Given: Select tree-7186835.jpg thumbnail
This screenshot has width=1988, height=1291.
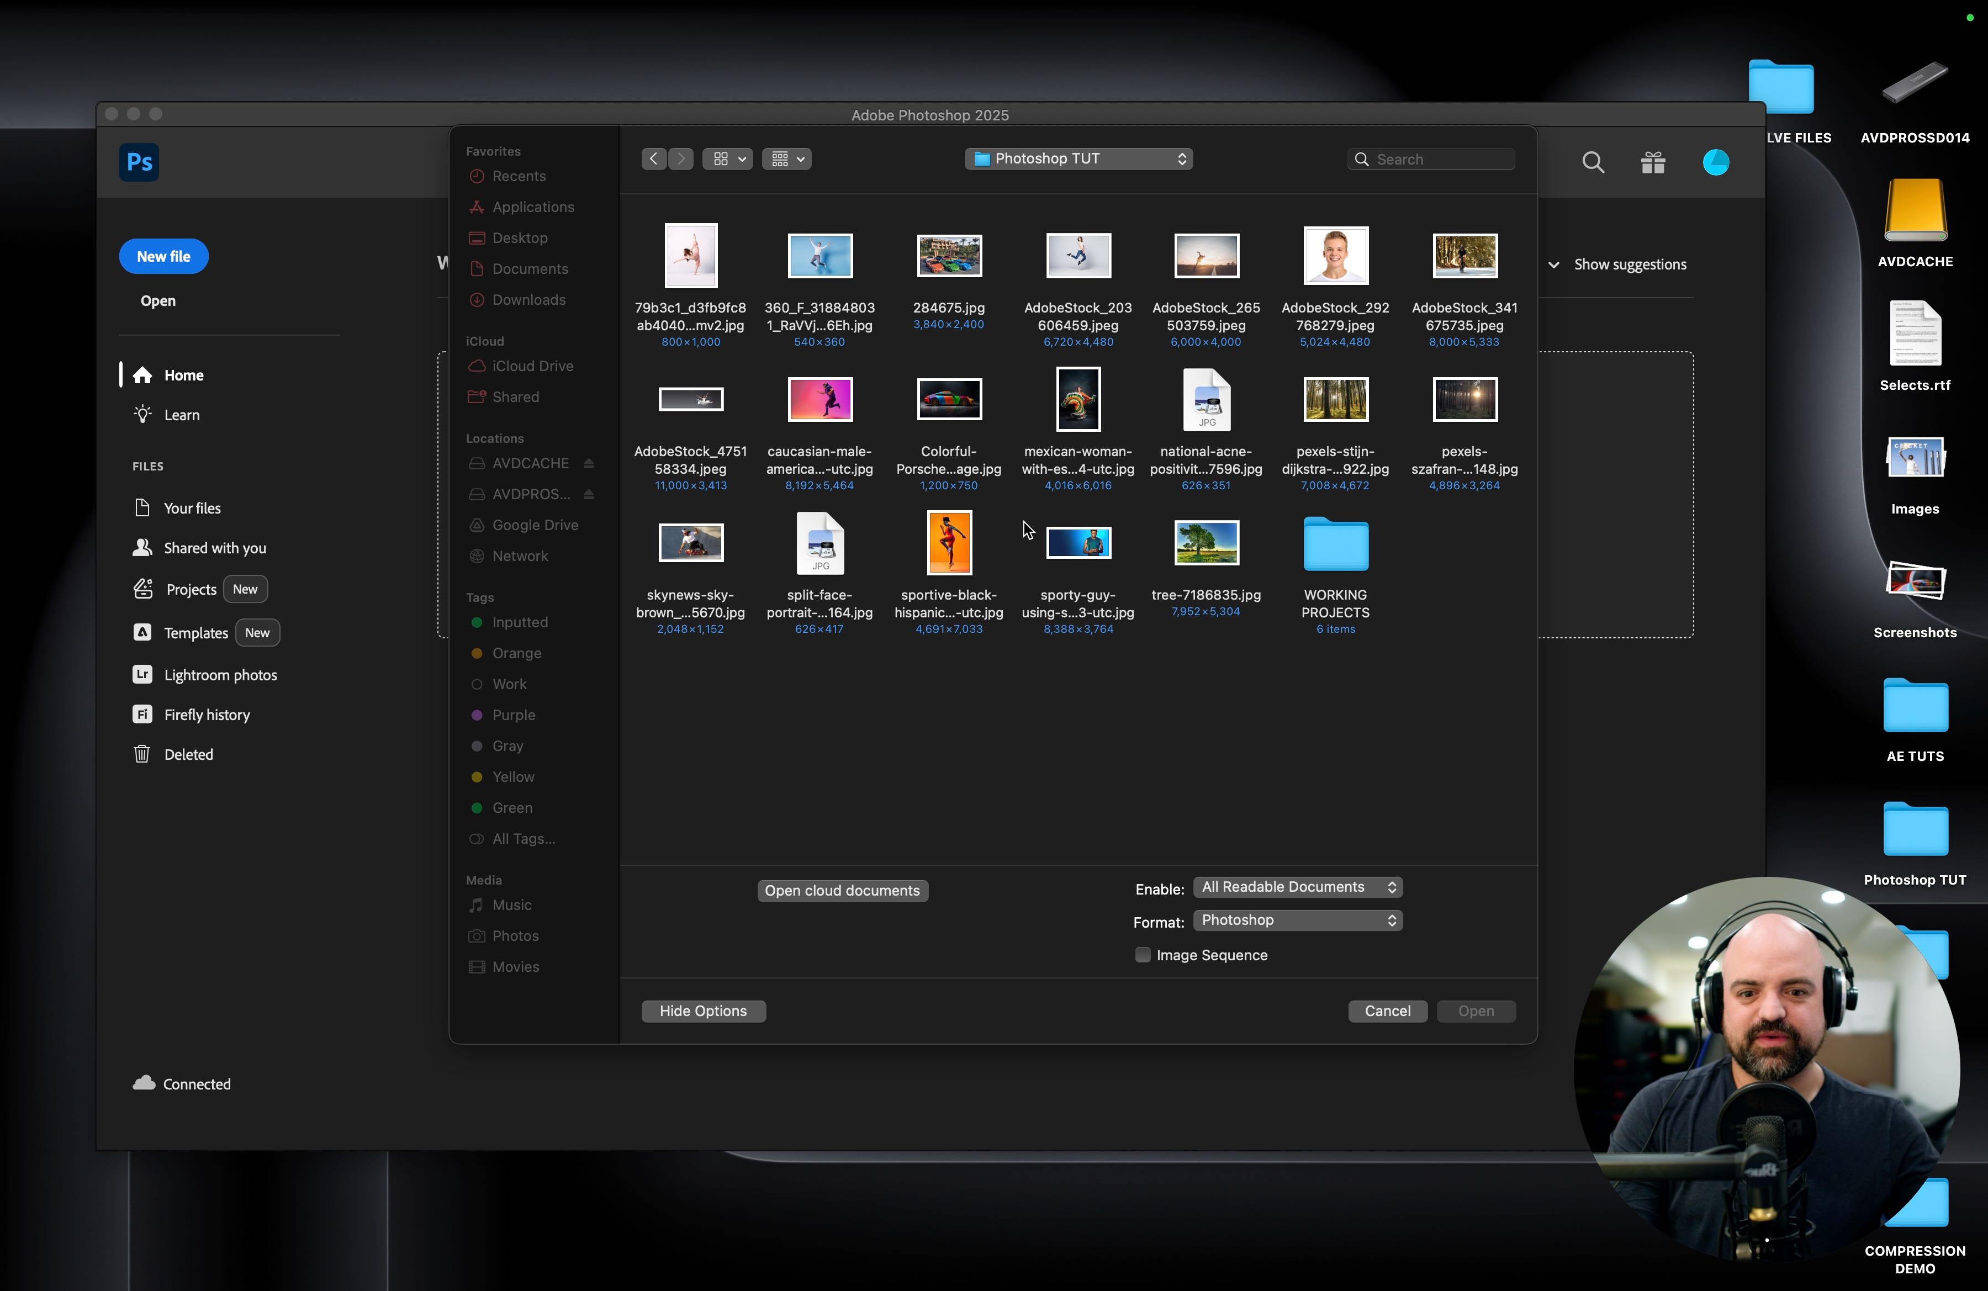Looking at the screenshot, I should pyautogui.click(x=1206, y=544).
